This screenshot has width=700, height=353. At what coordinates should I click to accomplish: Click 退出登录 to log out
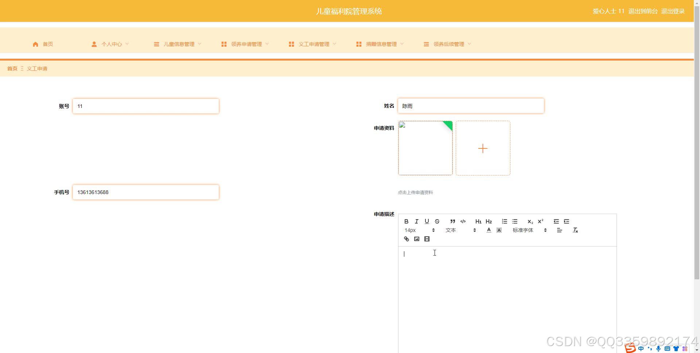[673, 11]
